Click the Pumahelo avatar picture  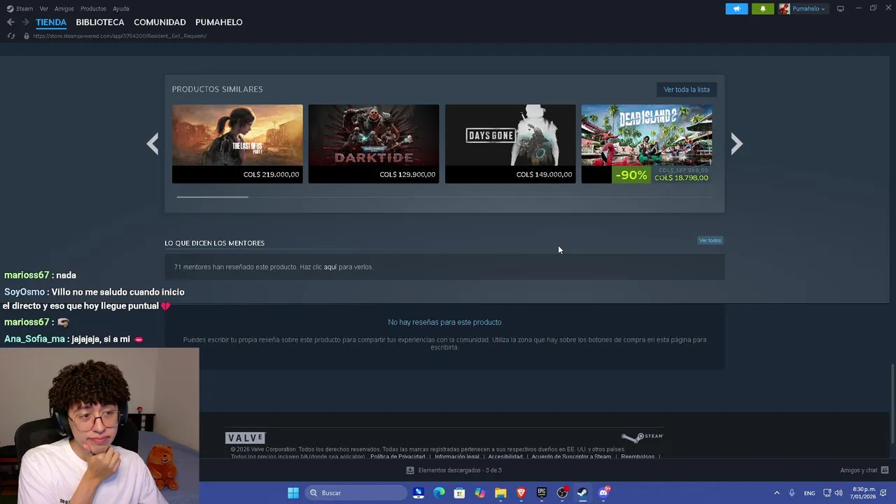[784, 8]
